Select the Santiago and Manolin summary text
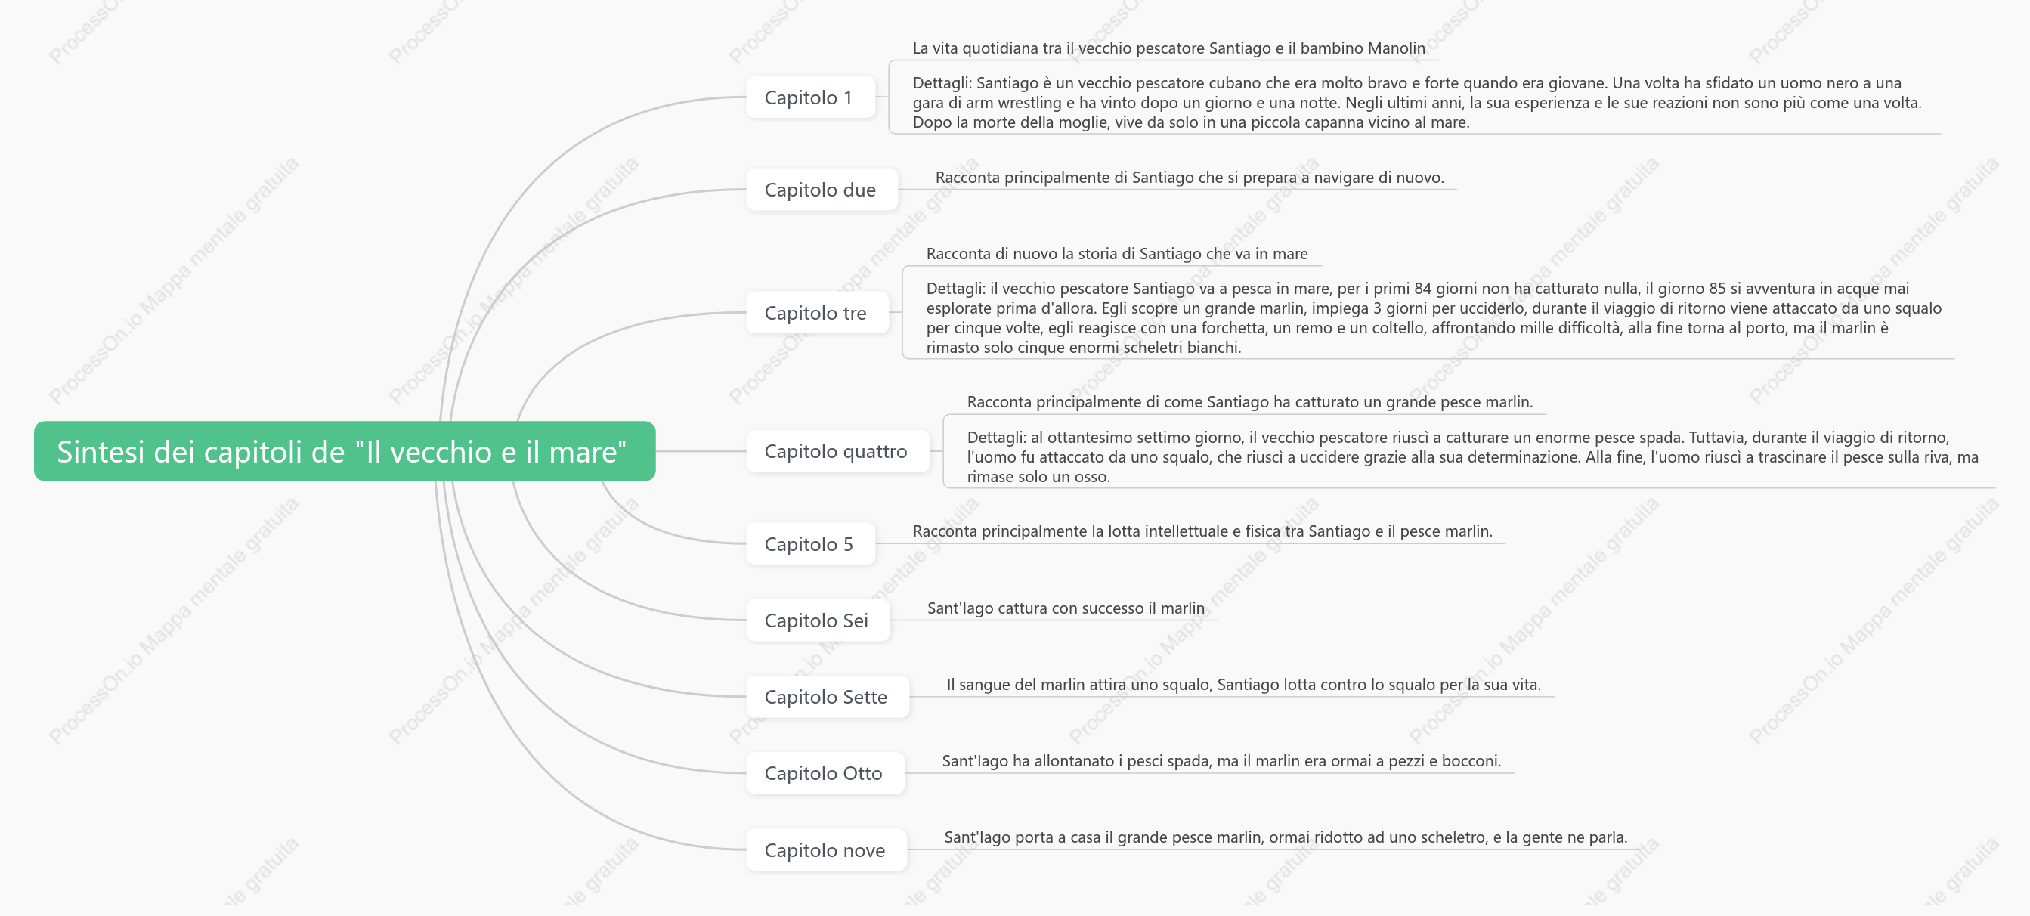Image resolution: width=2030 pixels, height=916 pixels. 1168,48
